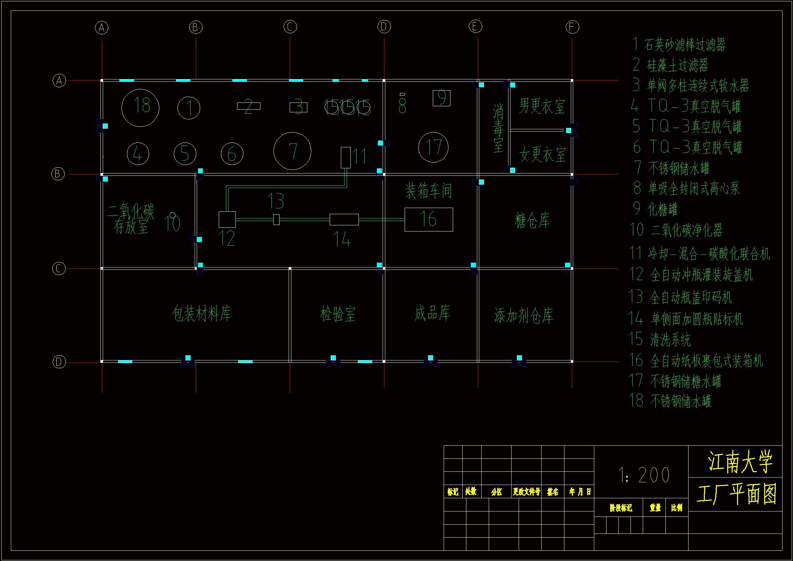Click the circular tank symbol numbered 17

click(x=433, y=147)
